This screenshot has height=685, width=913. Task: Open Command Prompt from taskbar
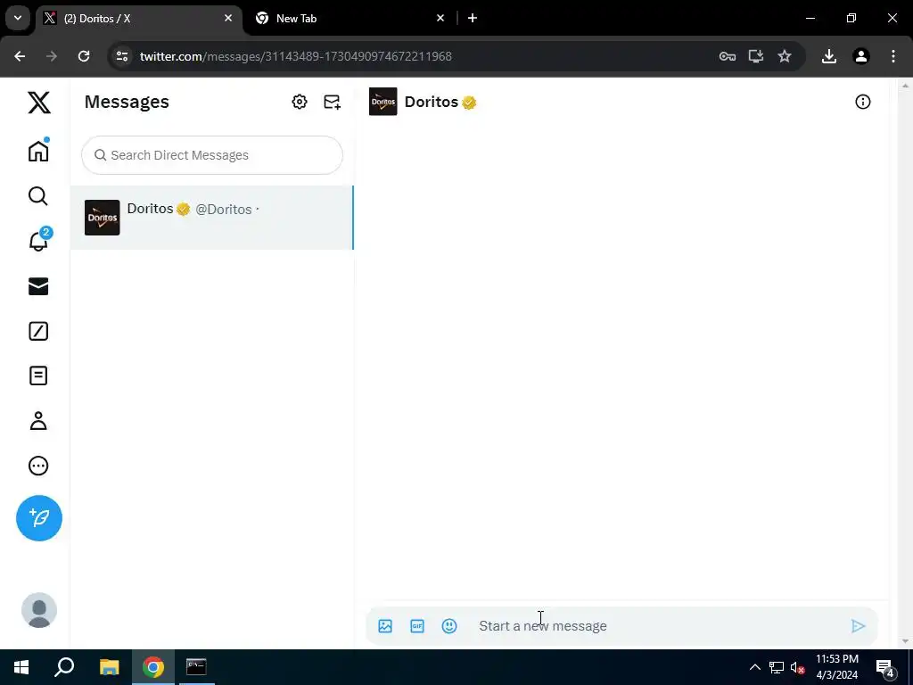[x=196, y=667]
